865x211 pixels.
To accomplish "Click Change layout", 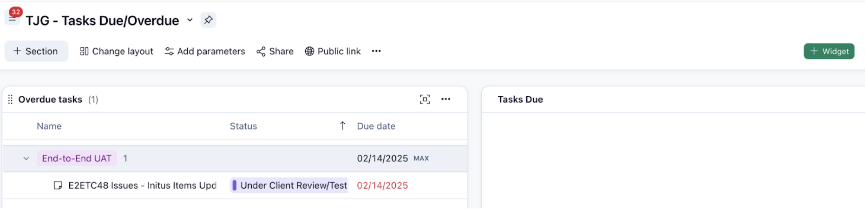I will 117,51.
